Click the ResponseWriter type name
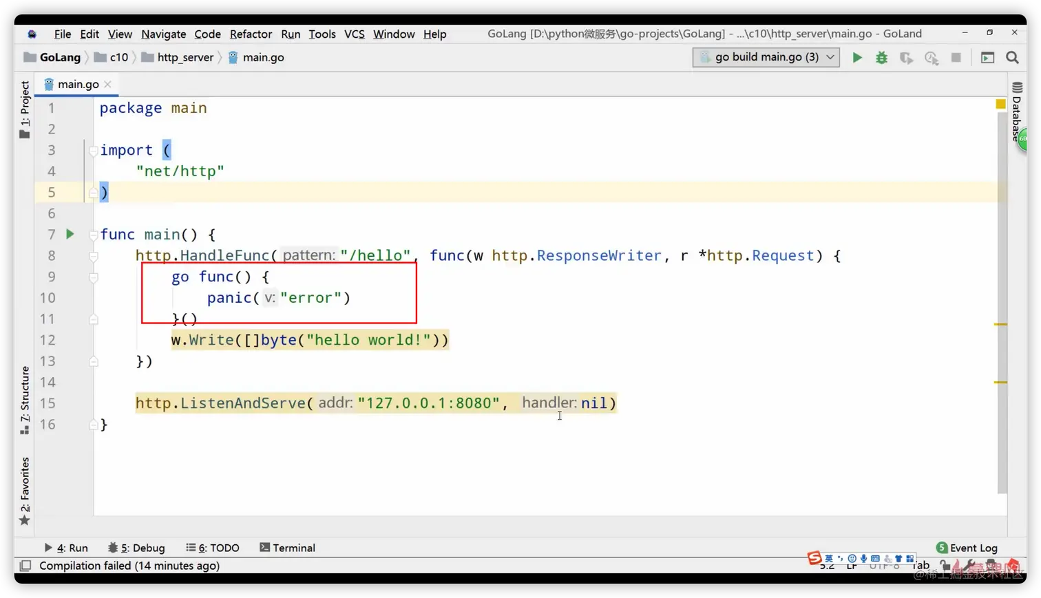Screen dimensions: 1041x598 point(599,256)
